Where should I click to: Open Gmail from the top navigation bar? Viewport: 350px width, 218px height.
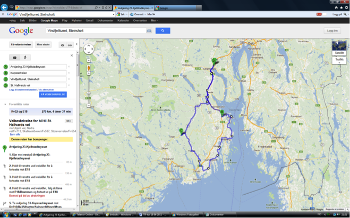[90, 21]
